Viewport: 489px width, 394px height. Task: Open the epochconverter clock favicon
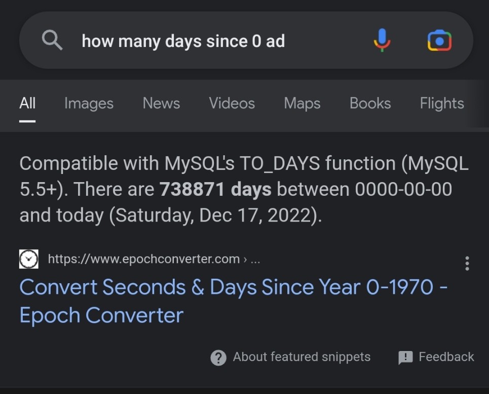pyautogui.click(x=29, y=259)
